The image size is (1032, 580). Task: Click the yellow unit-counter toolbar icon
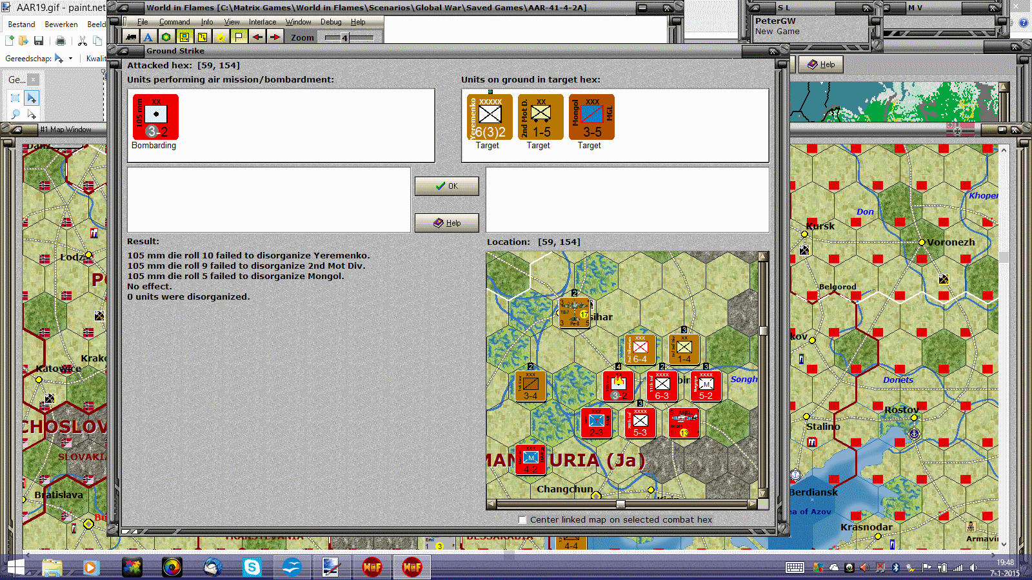pyautogui.click(x=184, y=37)
